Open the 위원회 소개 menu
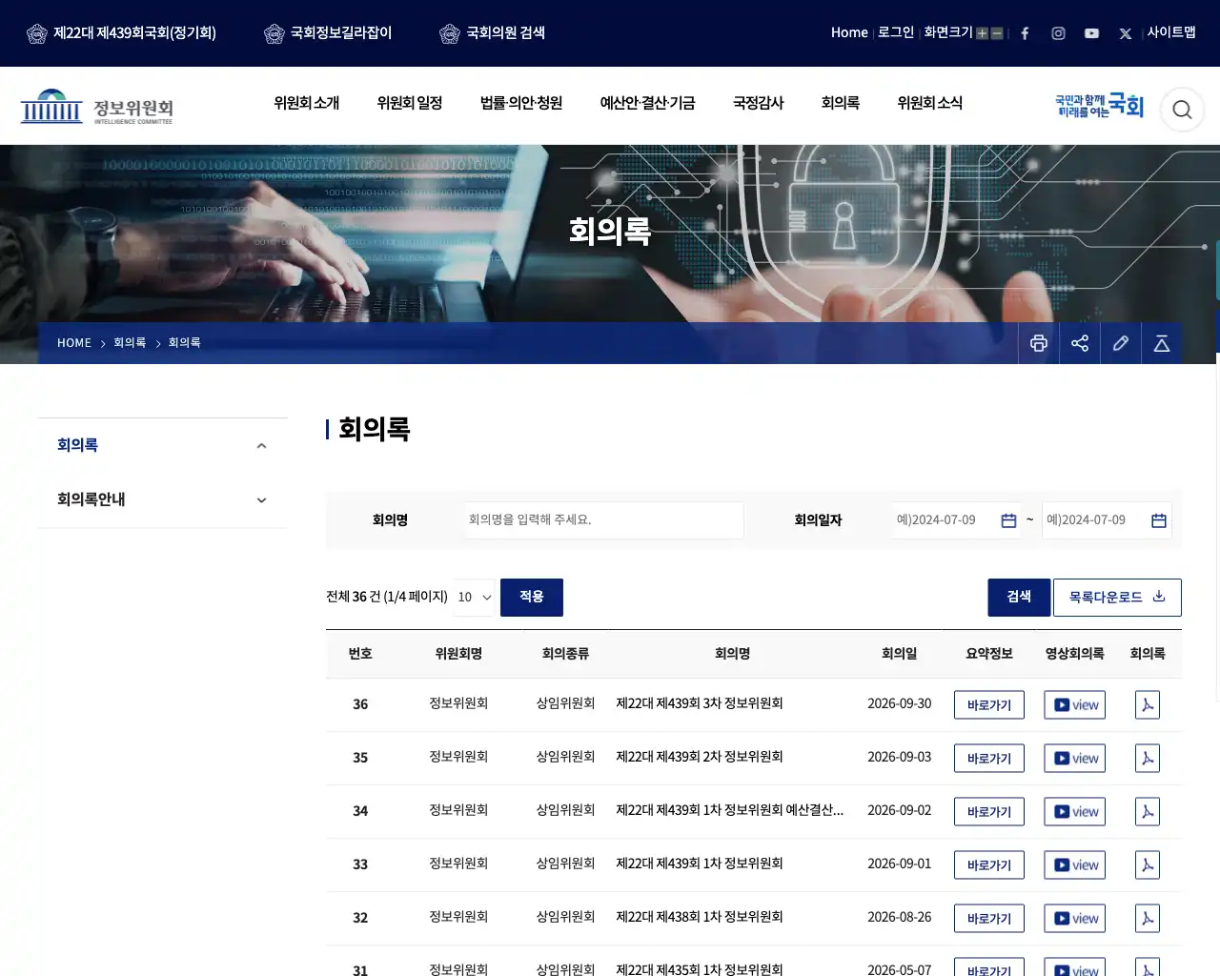This screenshot has height=976, width=1220. (307, 103)
